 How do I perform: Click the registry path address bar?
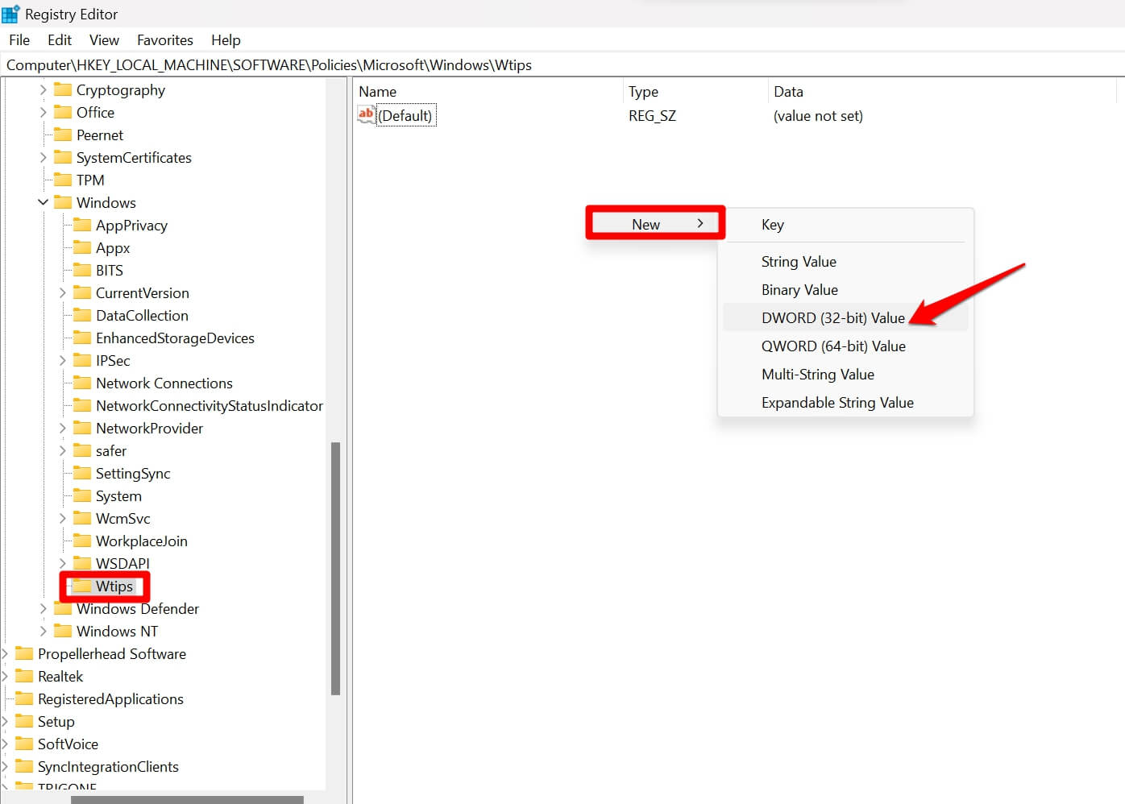[562, 65]
